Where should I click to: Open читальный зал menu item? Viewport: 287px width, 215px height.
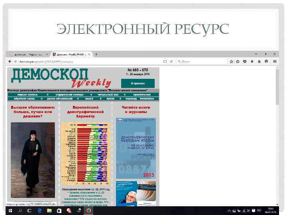tap(108, 94)
